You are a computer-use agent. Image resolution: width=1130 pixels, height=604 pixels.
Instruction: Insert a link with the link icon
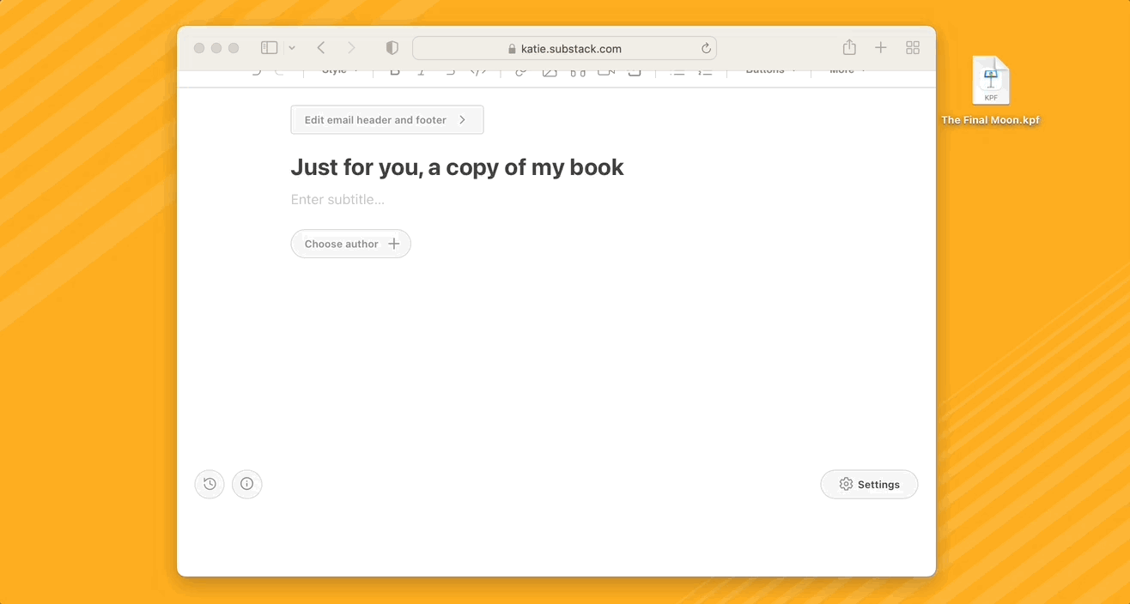tap(521, 71)
